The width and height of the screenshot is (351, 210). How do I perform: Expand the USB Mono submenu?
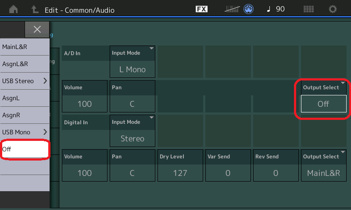click(25, 132)
